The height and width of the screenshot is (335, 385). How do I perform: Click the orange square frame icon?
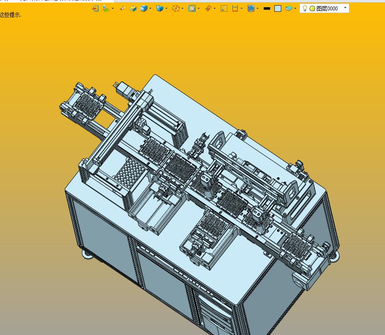224,8
